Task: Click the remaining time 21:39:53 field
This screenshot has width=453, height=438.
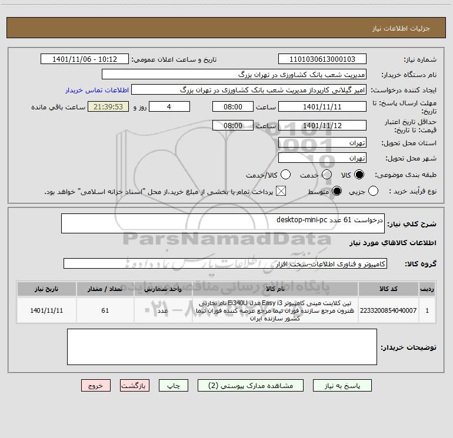Action: coord(108,106)
